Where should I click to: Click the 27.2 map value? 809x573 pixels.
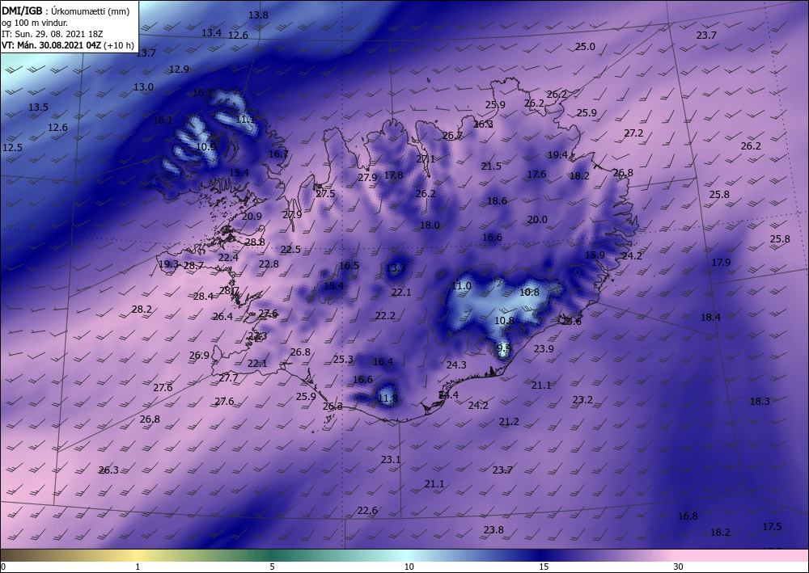tap(633, 133)
